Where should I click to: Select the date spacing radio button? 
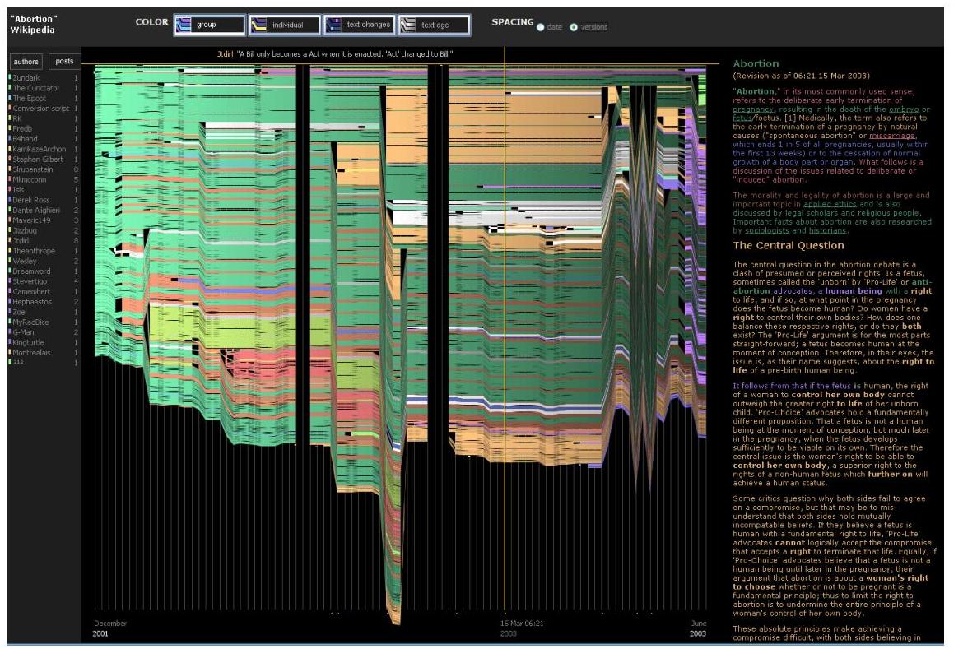541,27
